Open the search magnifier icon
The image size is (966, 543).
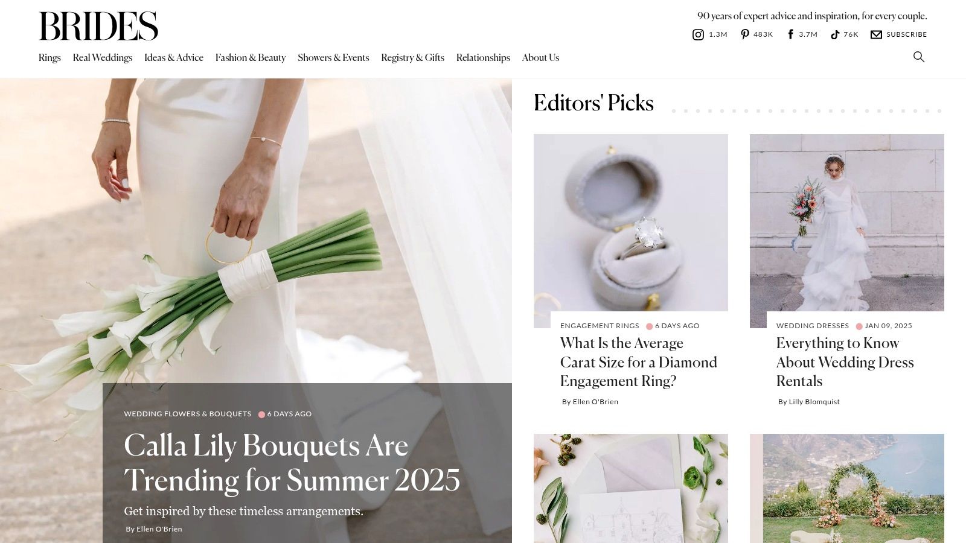pyautogui.click(x=919, y=57)
